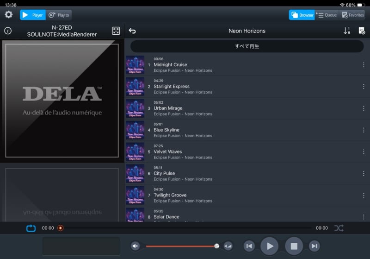Open more options for City Pulse
The width and height of the screenshot is (370, 259).
(x=364, y=173)
